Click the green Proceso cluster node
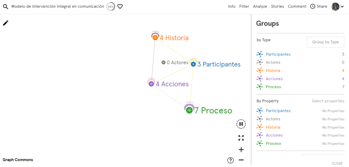The height and width of the screenshot is (167, 349). click(189, 110)
